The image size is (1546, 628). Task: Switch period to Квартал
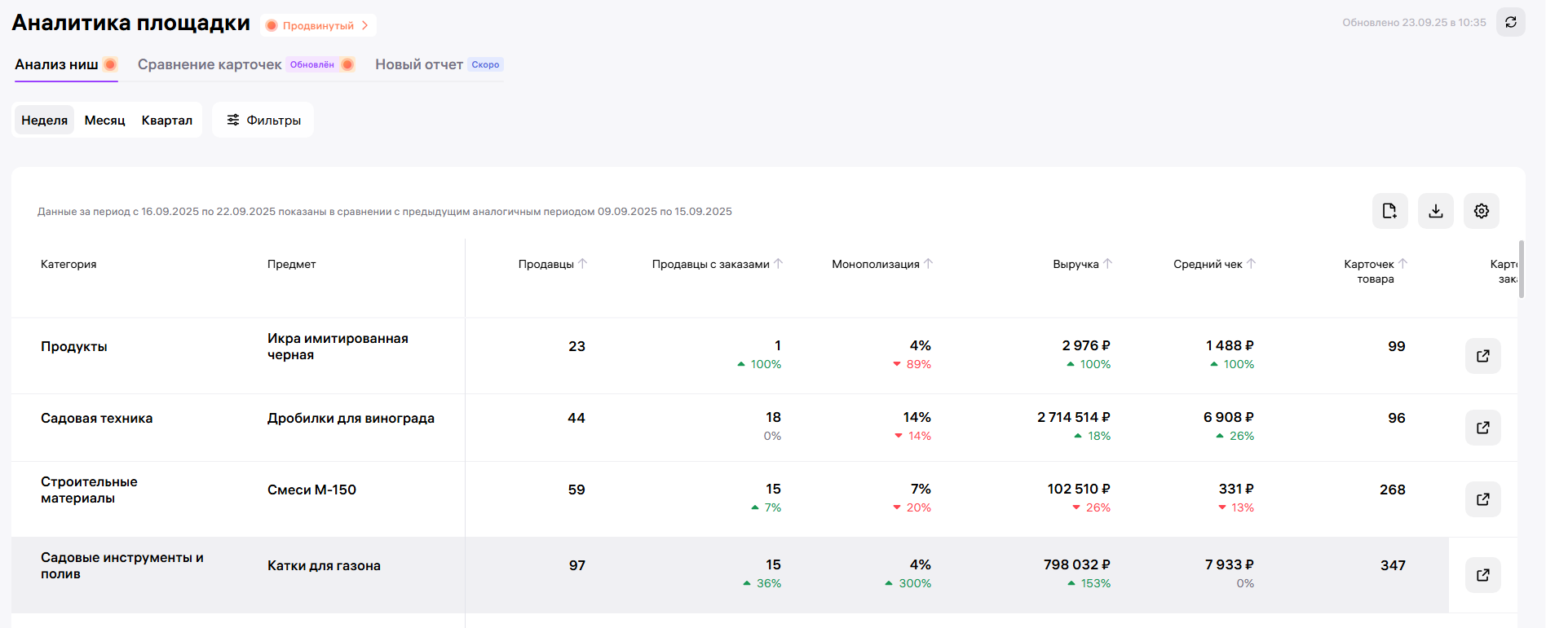[167, 121]
